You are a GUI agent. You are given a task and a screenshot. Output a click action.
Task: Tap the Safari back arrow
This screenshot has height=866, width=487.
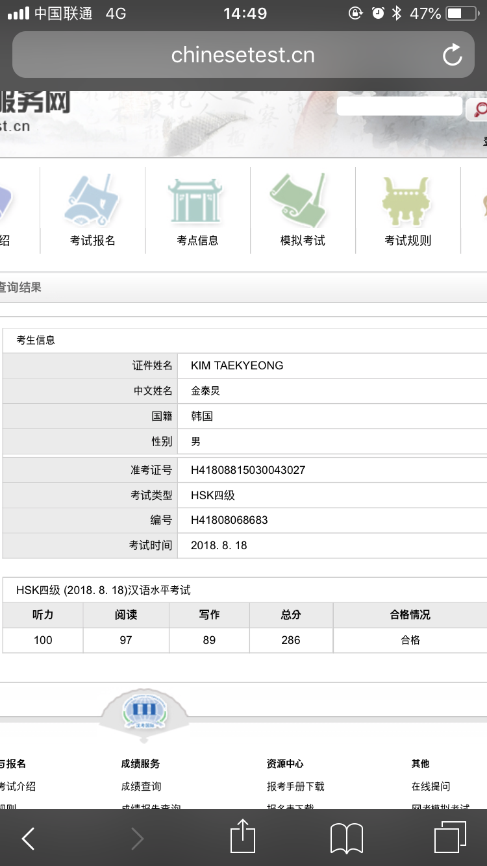28,839
